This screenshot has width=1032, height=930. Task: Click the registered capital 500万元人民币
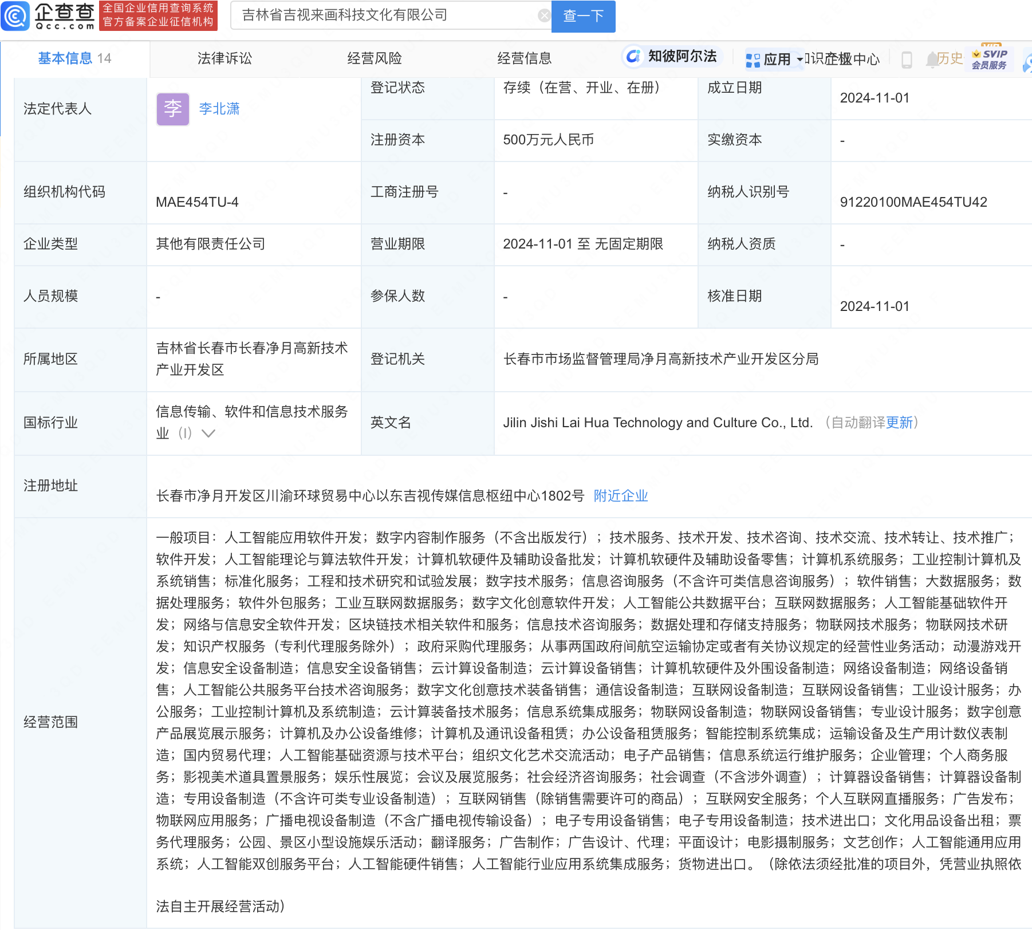548,140
